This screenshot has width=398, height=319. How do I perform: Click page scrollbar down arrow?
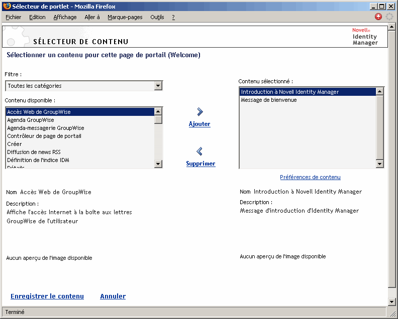click(391, 302)
